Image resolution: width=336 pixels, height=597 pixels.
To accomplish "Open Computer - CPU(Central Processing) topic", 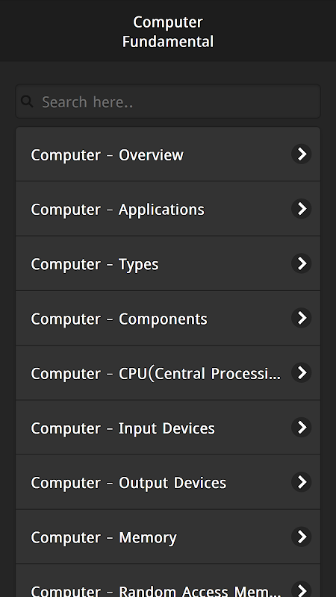I will point(168,372).
